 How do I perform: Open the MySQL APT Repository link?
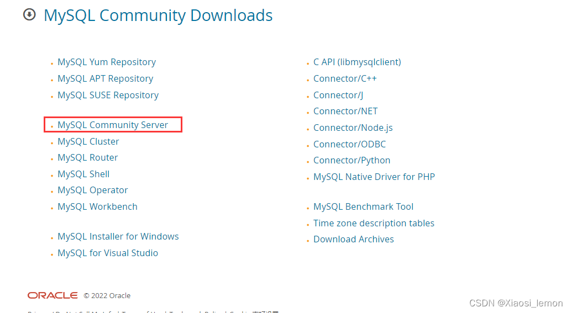pyautogui.click(x=105, y=78)
